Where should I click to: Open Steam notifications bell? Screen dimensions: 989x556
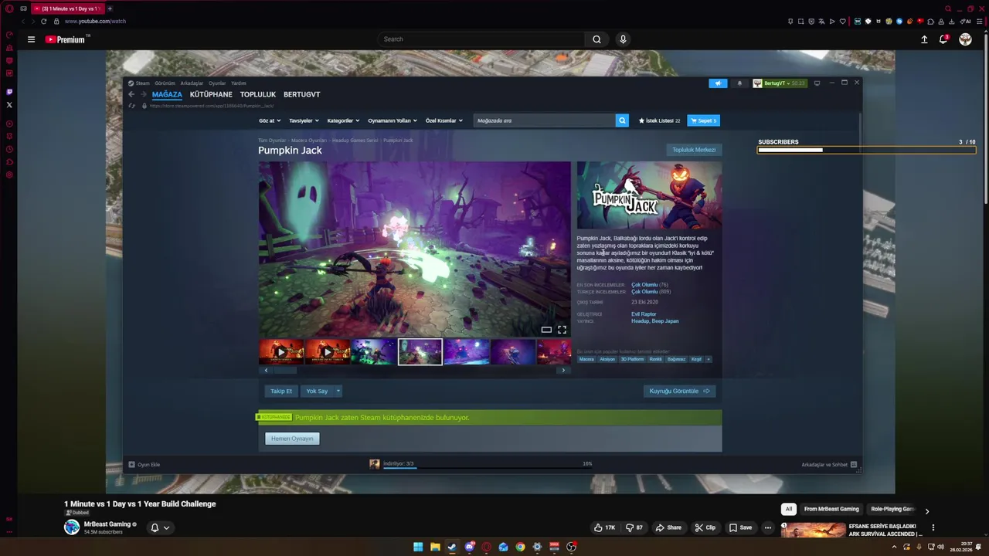[739, 83]
